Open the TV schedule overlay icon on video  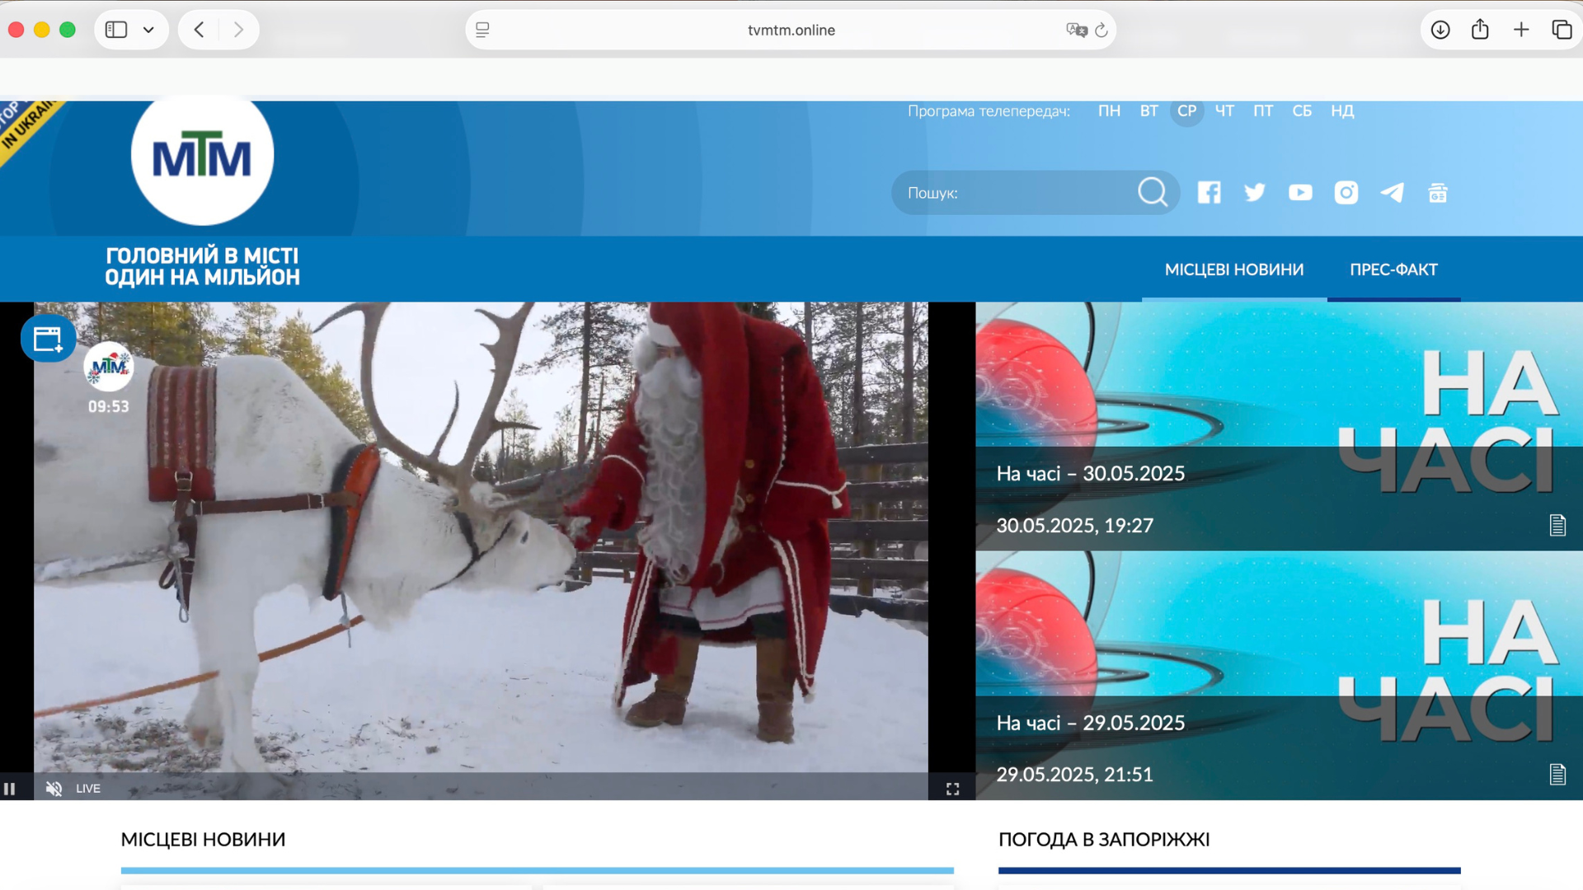(x=48, y=339)
